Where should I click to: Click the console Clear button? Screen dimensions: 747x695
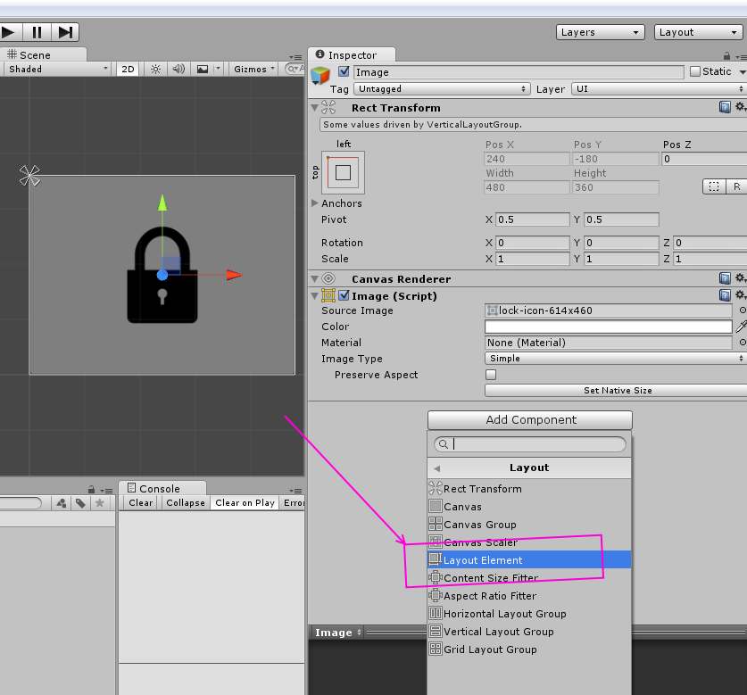[140, 503]
